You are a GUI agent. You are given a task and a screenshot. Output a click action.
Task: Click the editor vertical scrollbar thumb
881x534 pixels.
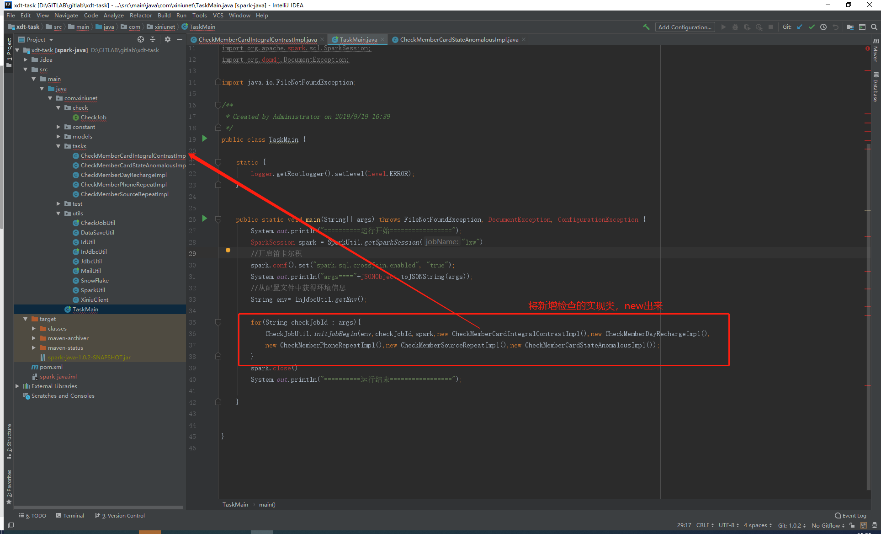coord(868,318)
